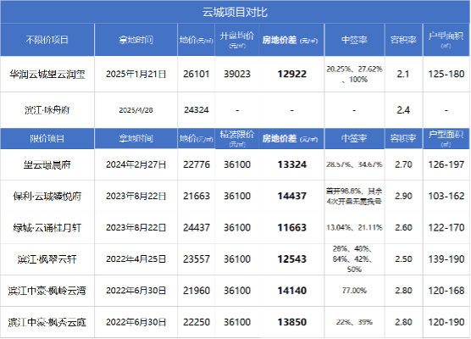Viewport: 471px width, 339px height.
Task: Click the date 2025年1月21日
Action: click(x=136, y=74)
